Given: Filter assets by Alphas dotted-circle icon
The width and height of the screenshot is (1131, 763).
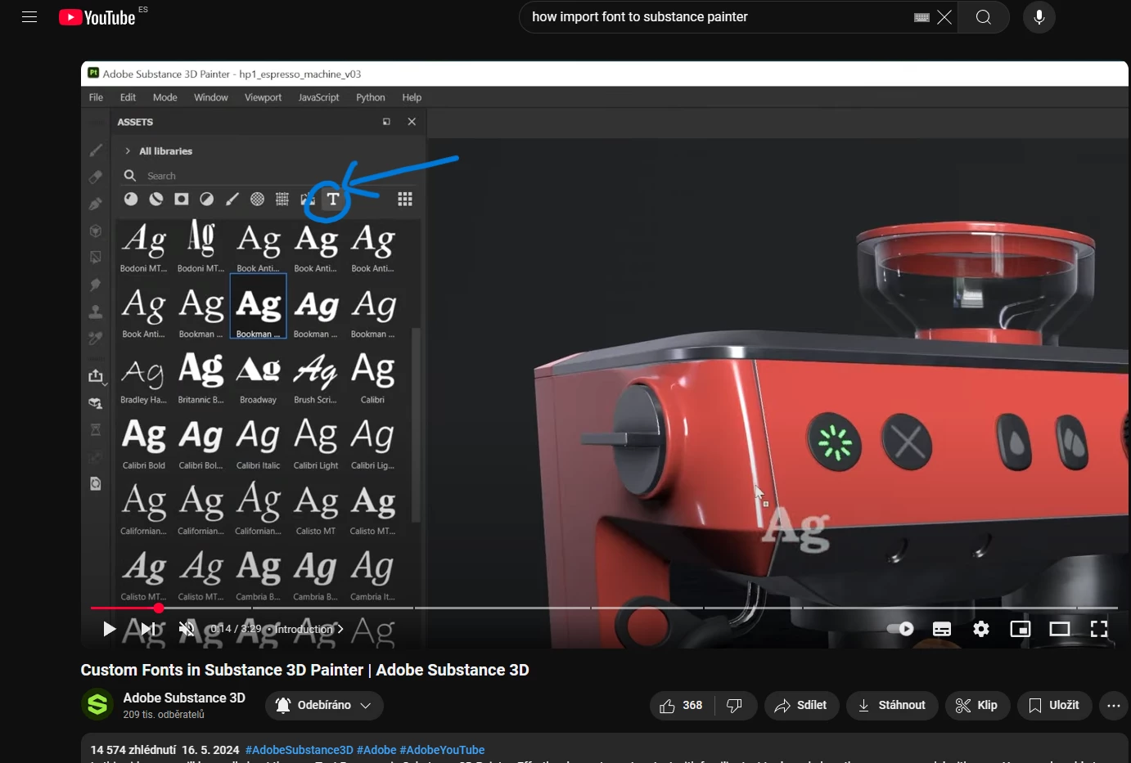Looking at the screenshot, I should point(258,199).
